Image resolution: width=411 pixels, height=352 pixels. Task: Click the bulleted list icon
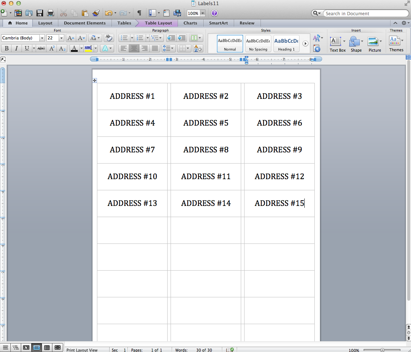pyautogui.click(x=124, y=38)
